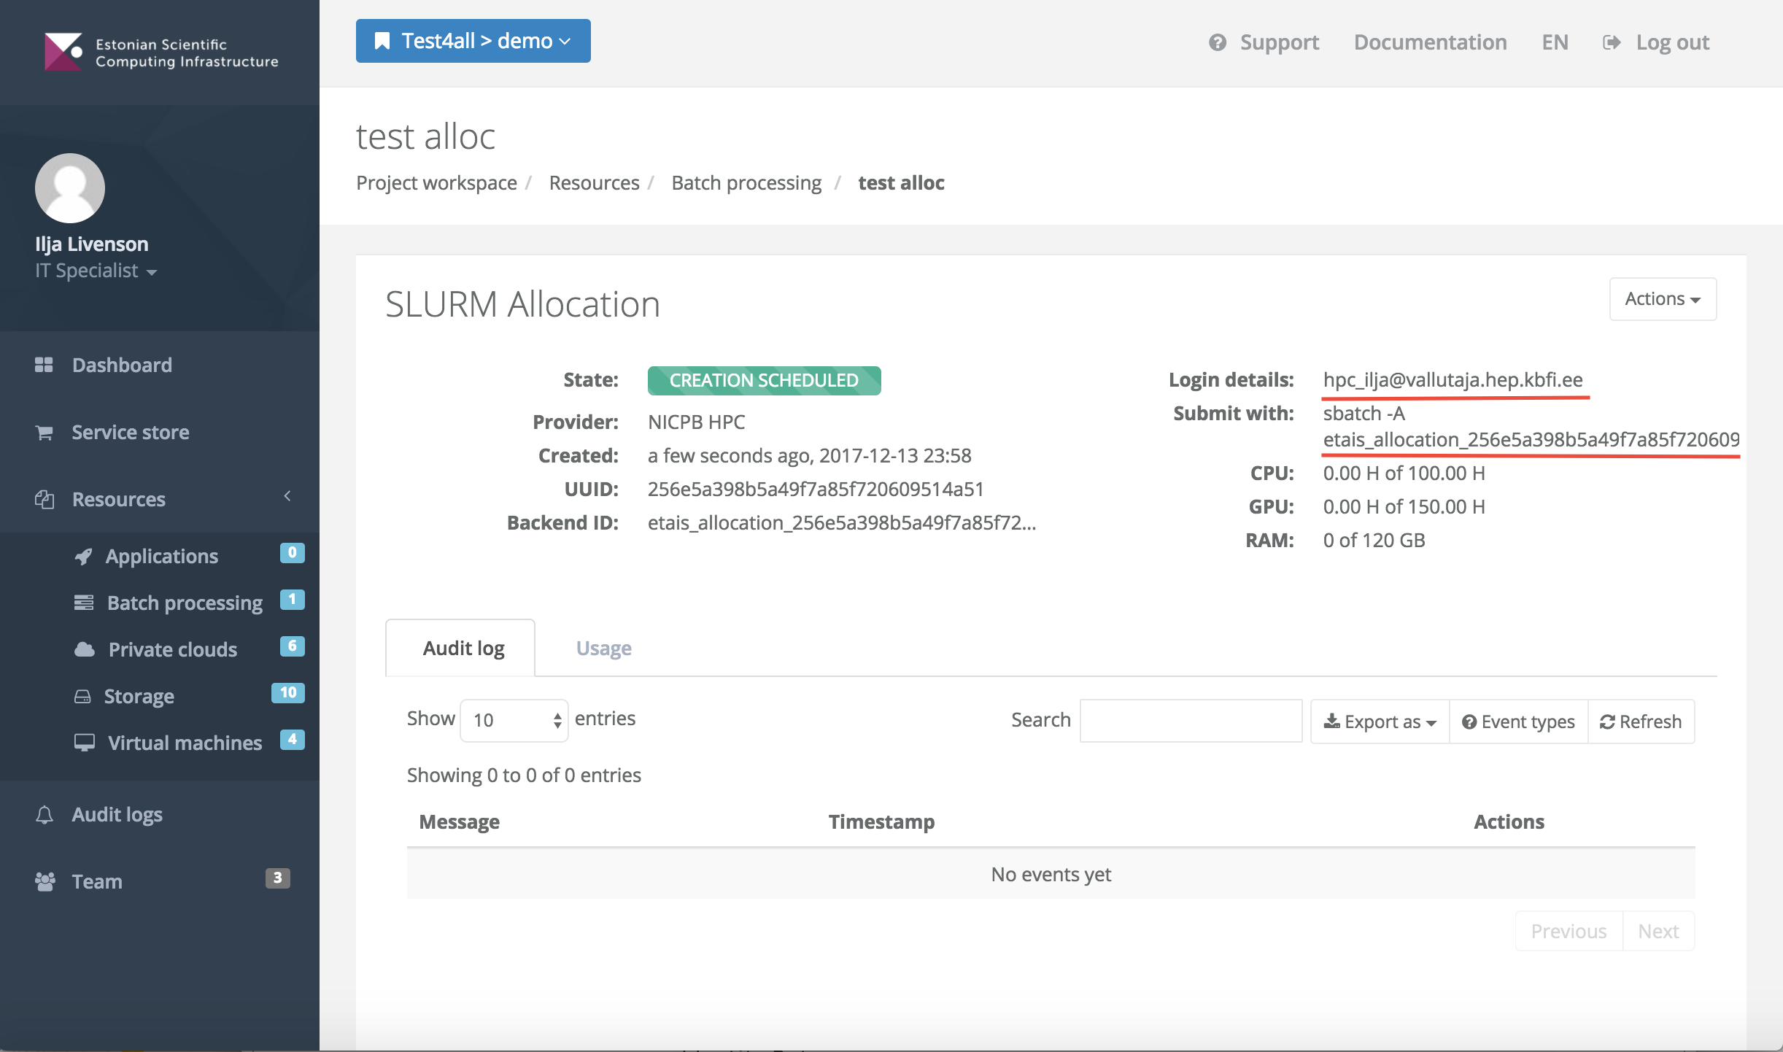The image size is (1783, 1052).
Task: Click the Team count badge 3
Action: 277,878
